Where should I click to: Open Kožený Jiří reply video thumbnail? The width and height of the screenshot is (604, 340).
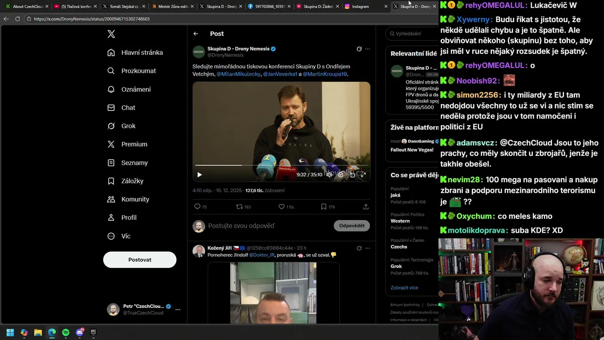[273, 293]
